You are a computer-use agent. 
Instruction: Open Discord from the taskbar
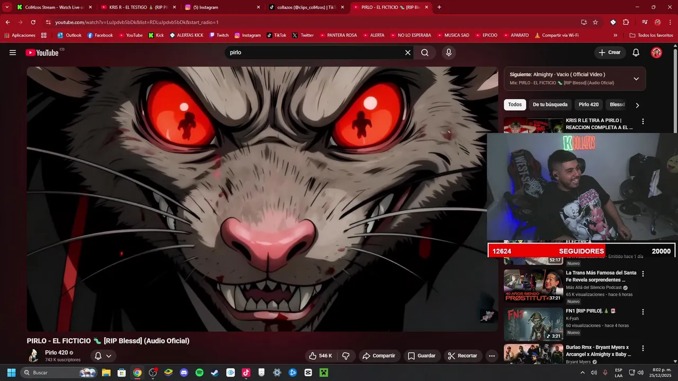click(x=184, y=373)
